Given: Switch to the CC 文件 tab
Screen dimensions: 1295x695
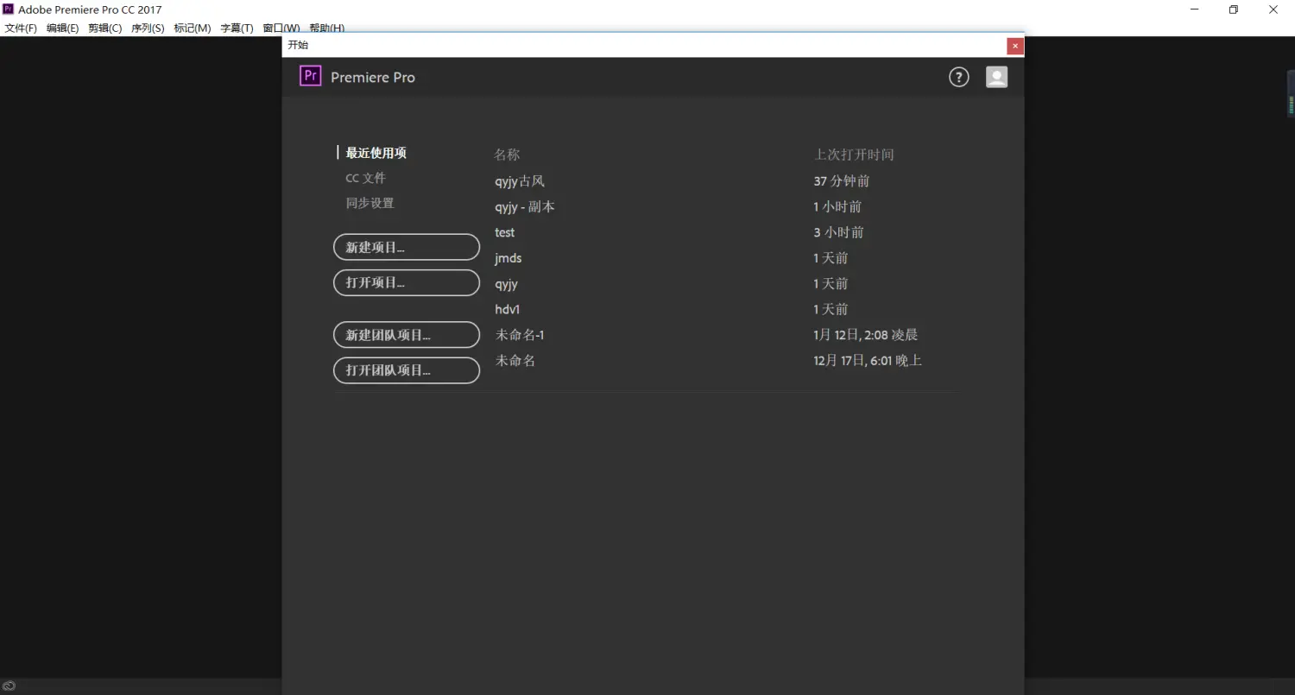Looking at the screenshot, I should point(365,178).
